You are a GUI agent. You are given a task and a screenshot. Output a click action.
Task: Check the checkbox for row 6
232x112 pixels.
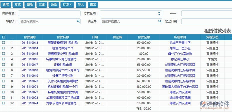[3, 70]
